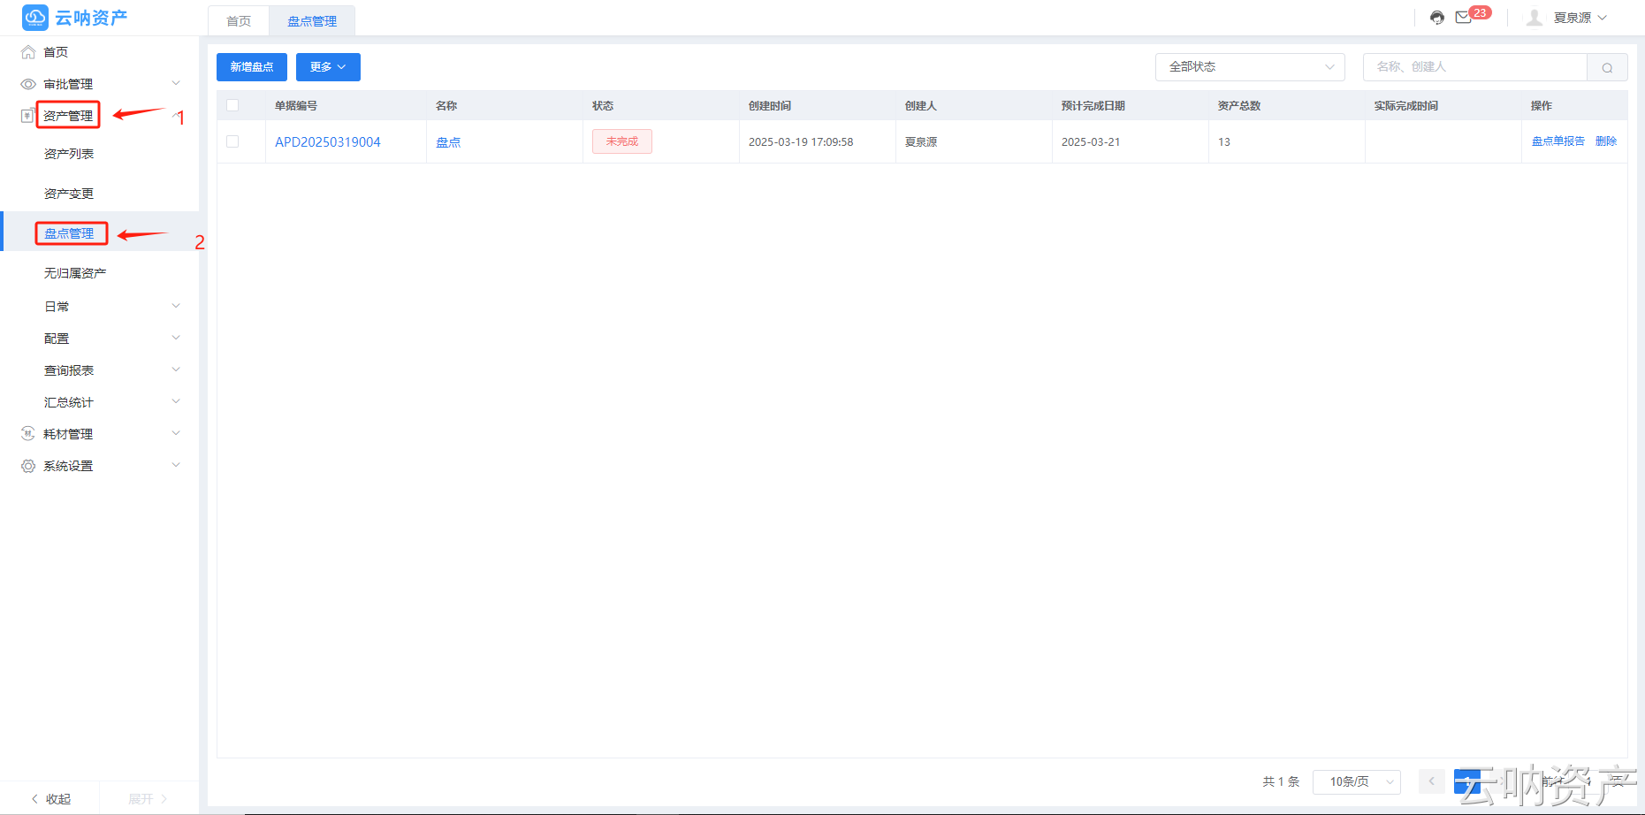Expand the 汇总统计 submenu

pos(176,401)
